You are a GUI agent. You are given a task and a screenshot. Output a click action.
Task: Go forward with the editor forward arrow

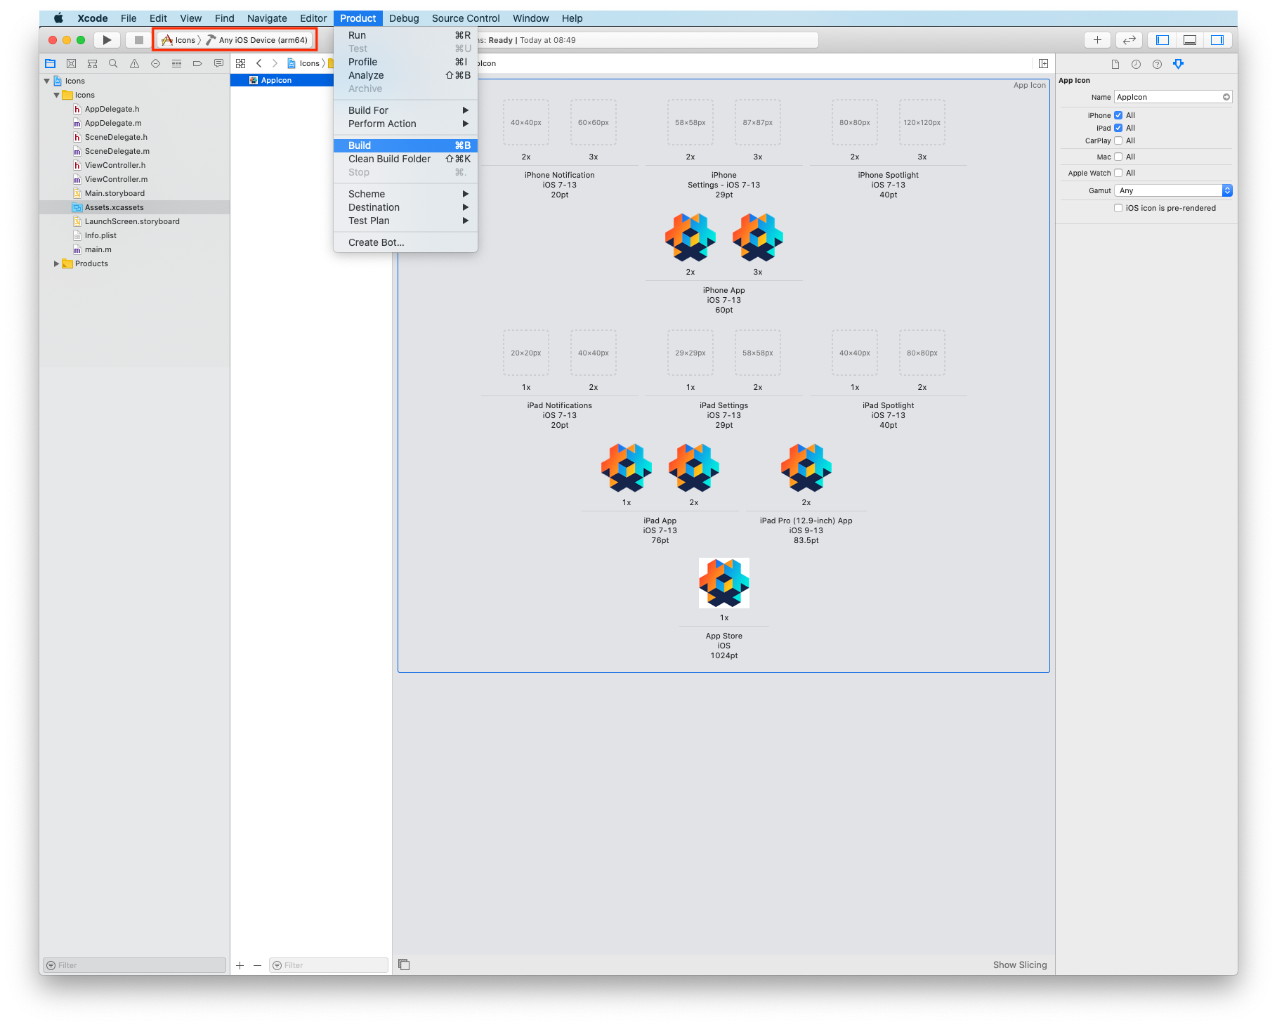pyautogui.click(x=275, y=63)
